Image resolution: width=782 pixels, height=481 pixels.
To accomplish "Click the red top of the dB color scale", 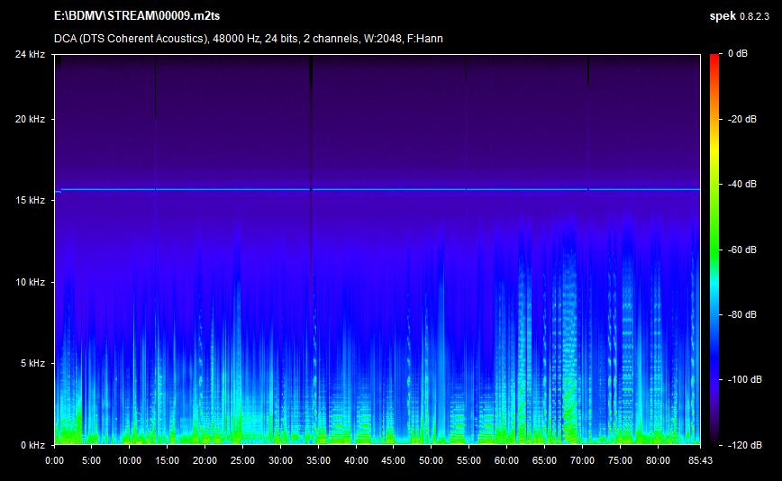I will pos(714,59).
